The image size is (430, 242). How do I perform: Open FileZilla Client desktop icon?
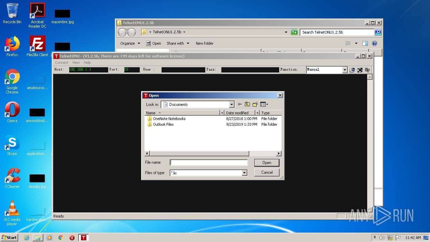tap(37, 46)
